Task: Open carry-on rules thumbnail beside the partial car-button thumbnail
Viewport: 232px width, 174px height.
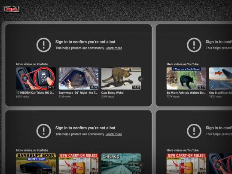Action: (x=186, y=164)
